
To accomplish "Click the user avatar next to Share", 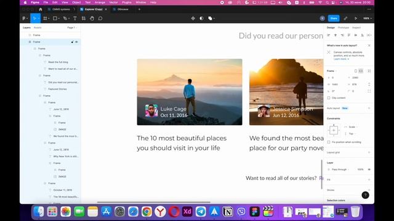I will (322, 18).
